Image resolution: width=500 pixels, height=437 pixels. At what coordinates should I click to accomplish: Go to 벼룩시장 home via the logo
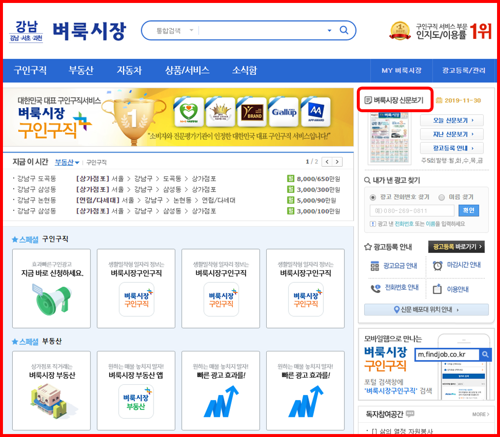point(89,31)
